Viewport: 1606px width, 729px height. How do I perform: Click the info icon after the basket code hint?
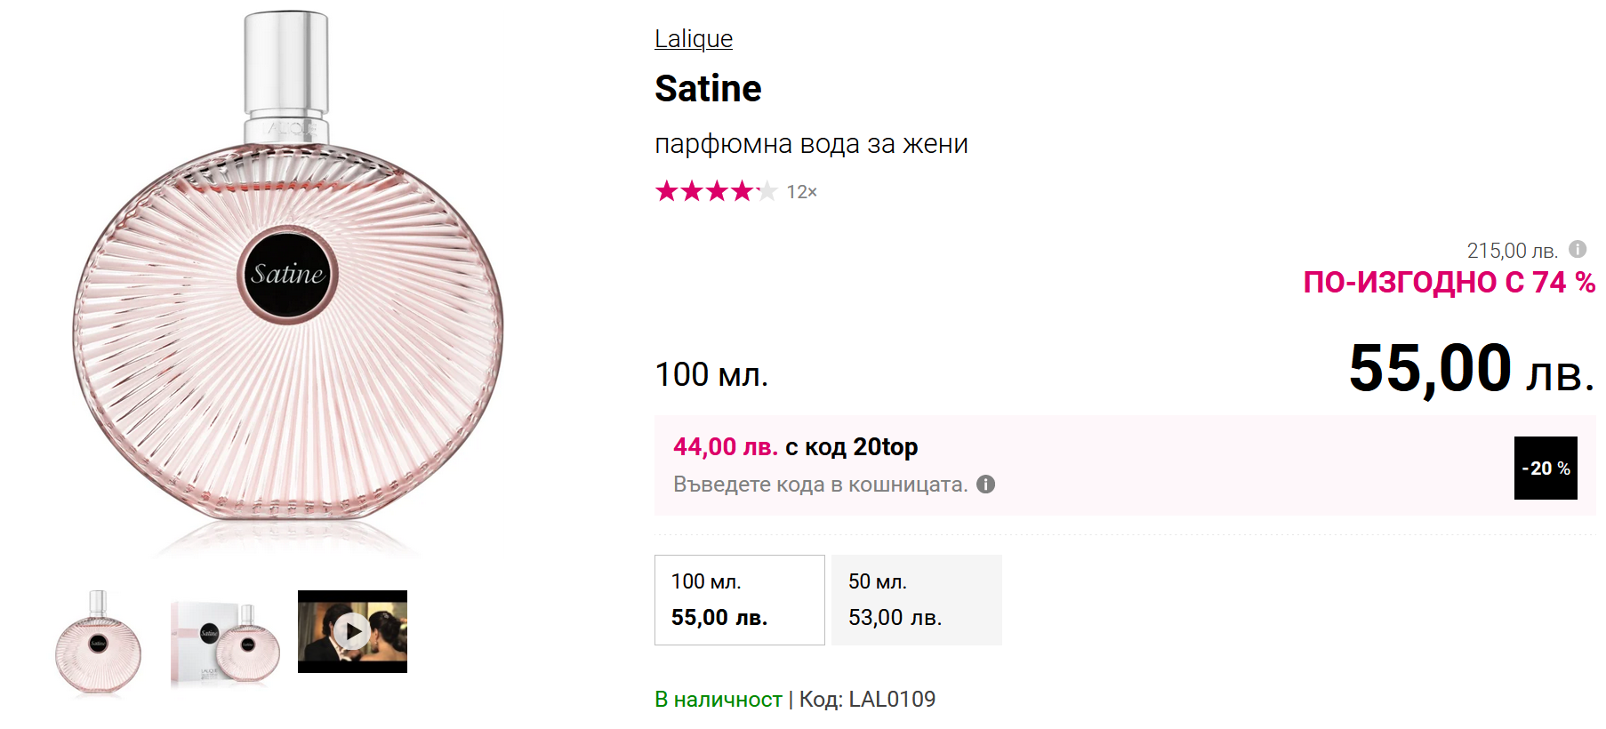(x=985, y=485)
